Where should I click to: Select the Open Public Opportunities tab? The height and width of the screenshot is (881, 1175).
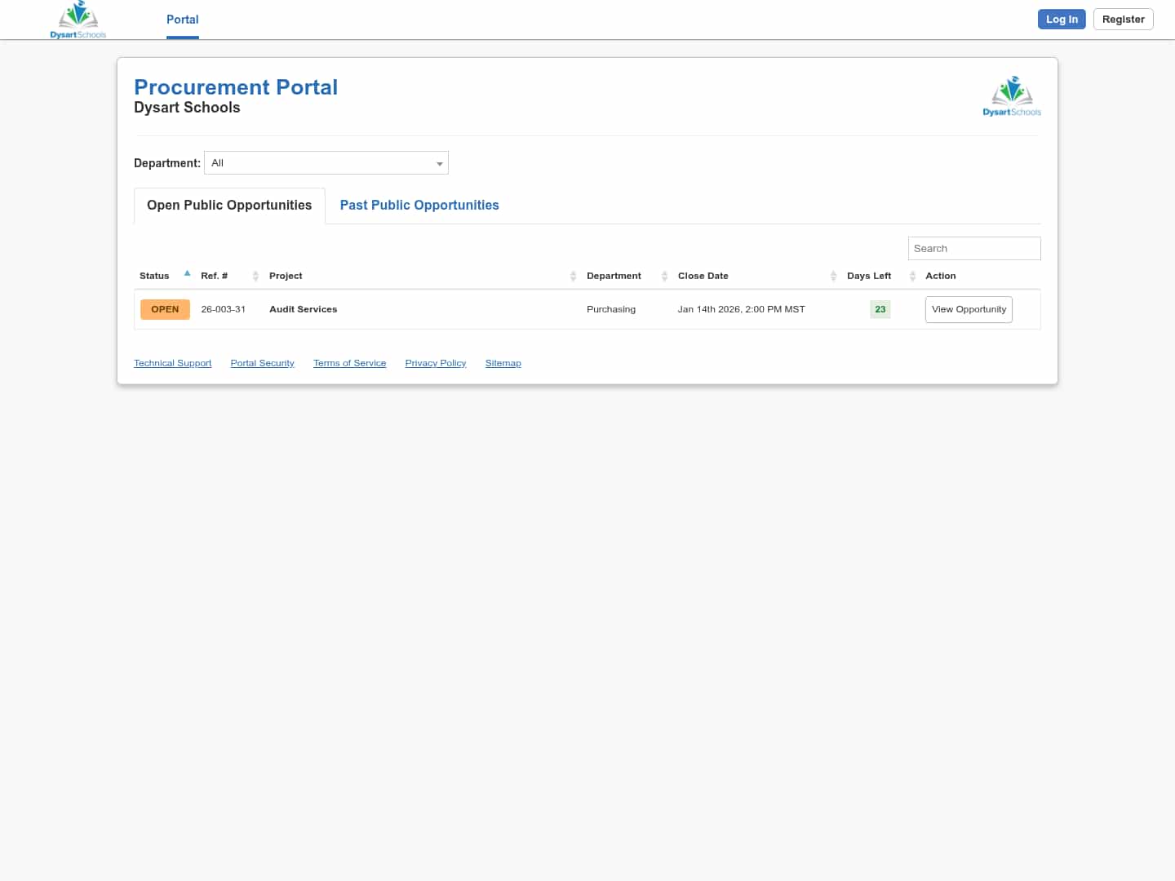(x=228, y=205)
